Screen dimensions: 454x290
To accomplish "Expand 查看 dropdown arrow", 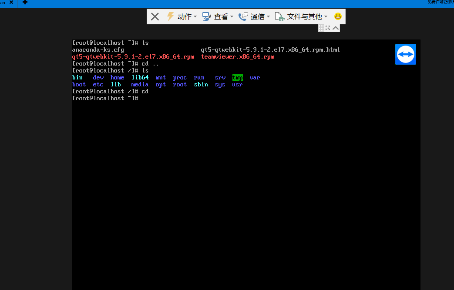I will [232, 17].
